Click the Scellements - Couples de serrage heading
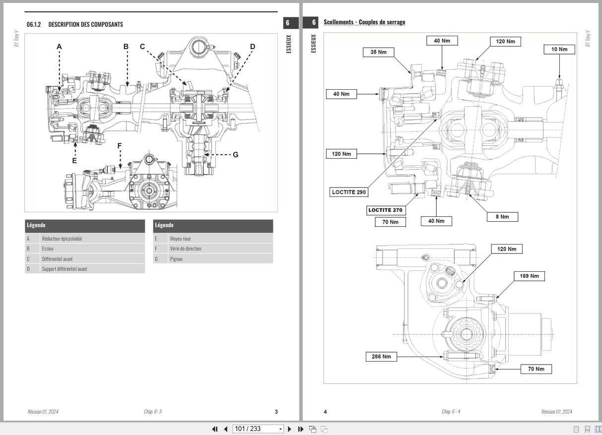Screen dimensions: 602x435 (x=364, y=22)
